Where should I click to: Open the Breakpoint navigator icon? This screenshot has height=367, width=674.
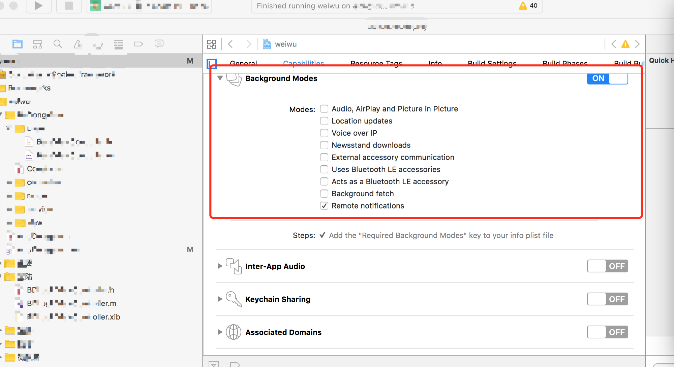coord(139,44)
